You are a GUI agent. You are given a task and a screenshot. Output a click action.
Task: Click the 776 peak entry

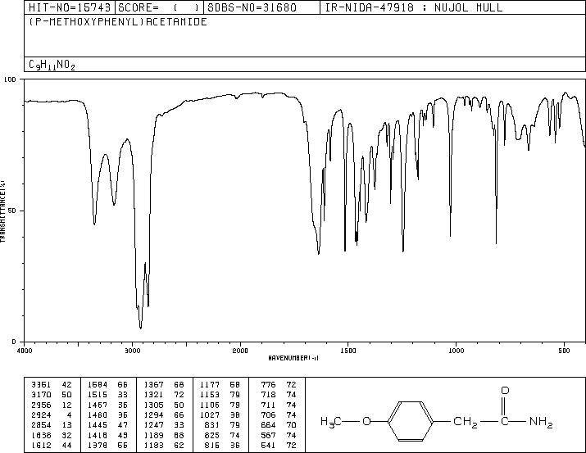click(268, 385)
